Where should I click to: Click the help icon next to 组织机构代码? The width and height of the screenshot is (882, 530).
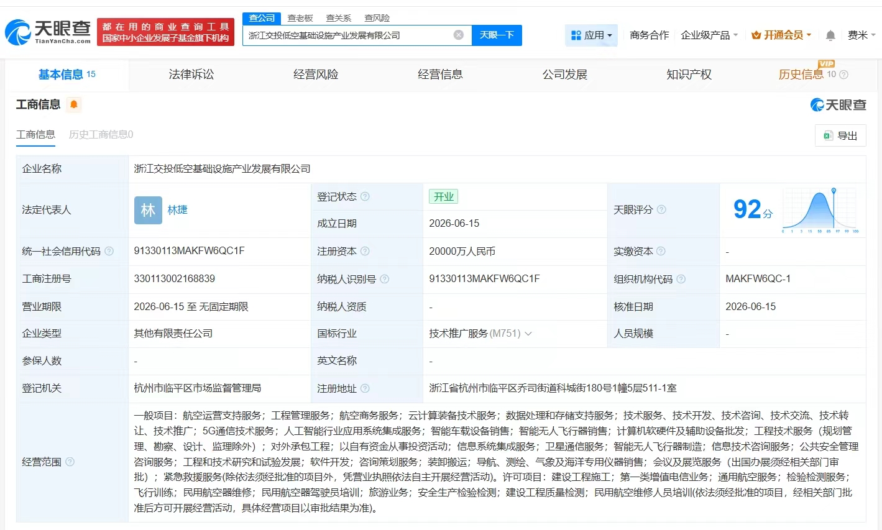coord(681,279)
